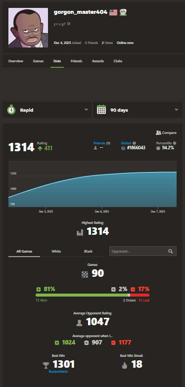185x387 pixels.
Task: Click the Friends (0) link
Action: click(x=102, y=143)
